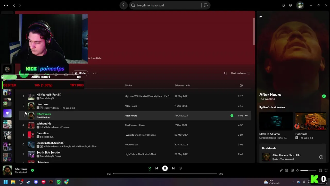Open Eminem artist link in Without Me row
Viewport: 330px width, 186px height.
(x=66, y=127)
